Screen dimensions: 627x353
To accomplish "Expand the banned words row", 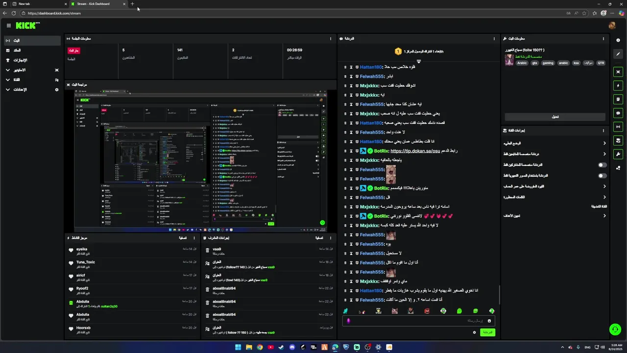I will (555, 197).
